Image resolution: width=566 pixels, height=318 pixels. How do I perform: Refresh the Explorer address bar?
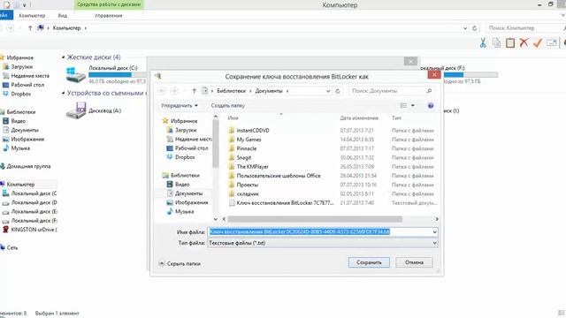coord(475,27)
